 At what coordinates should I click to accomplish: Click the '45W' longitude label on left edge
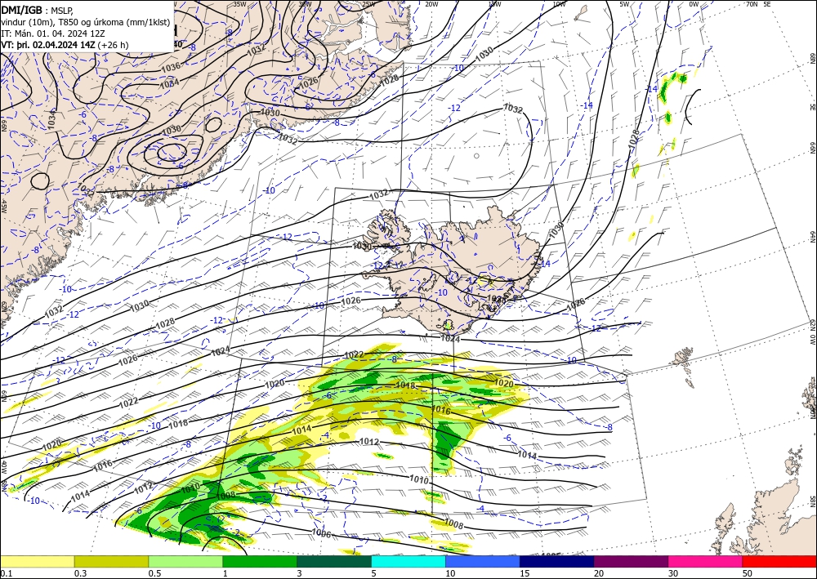pyautogui.click(x=3, y=206)
